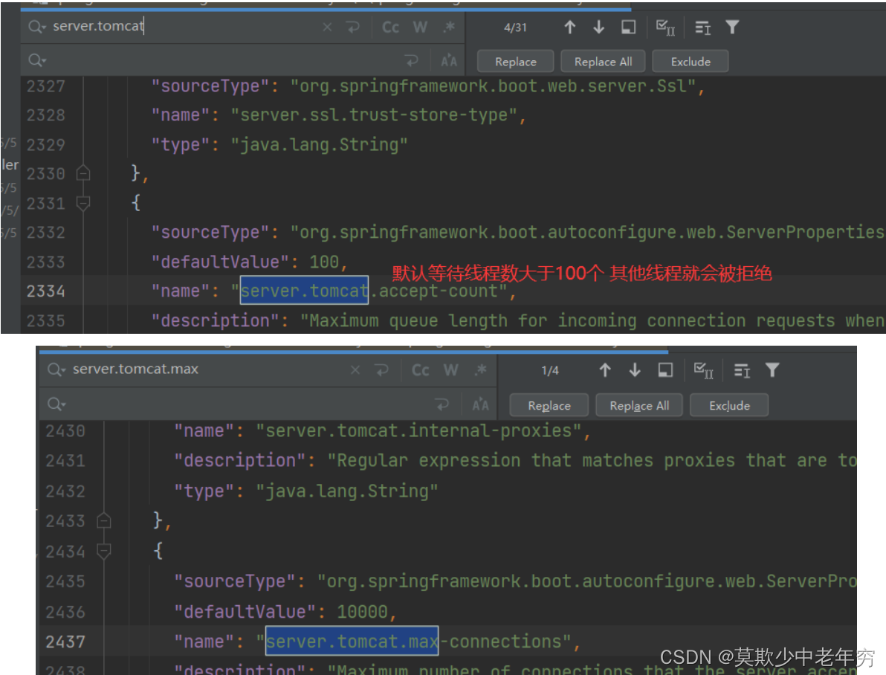
Task: Toggle Preserve Case in top replace bar
Action: click(x=449, y=60)
